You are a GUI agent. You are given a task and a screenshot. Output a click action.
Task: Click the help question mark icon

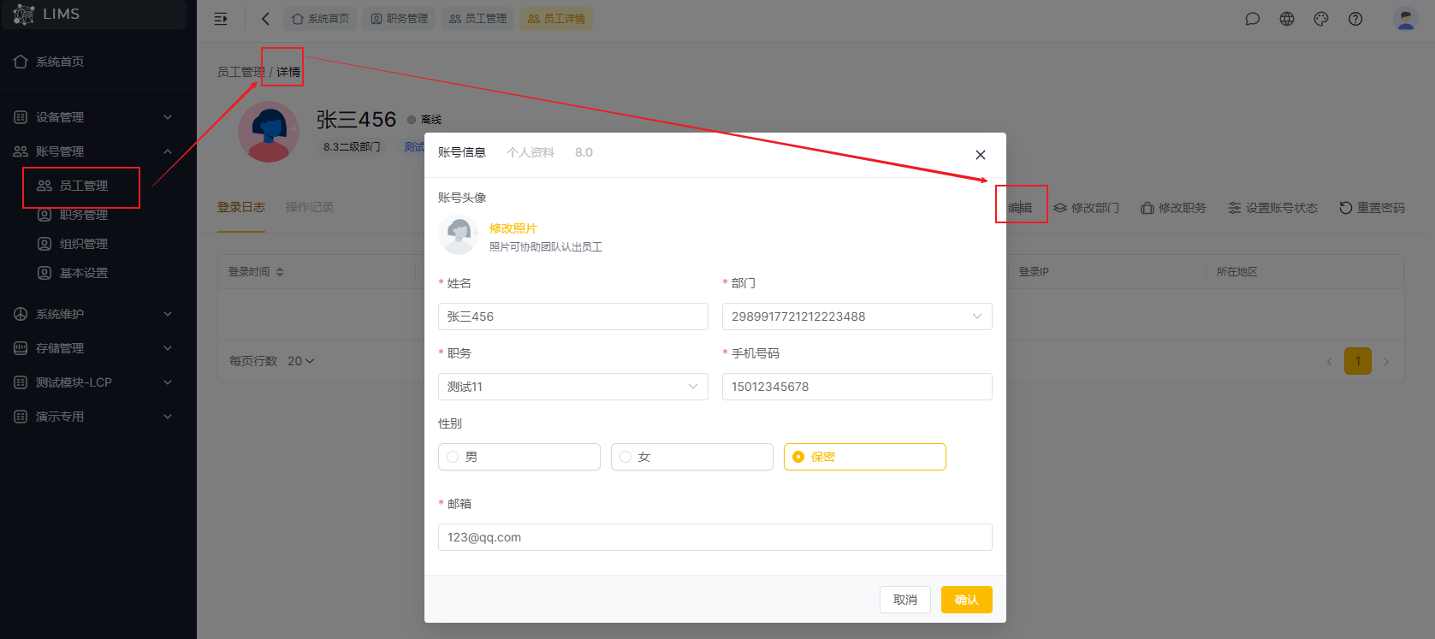click(x=1355, y=19)
